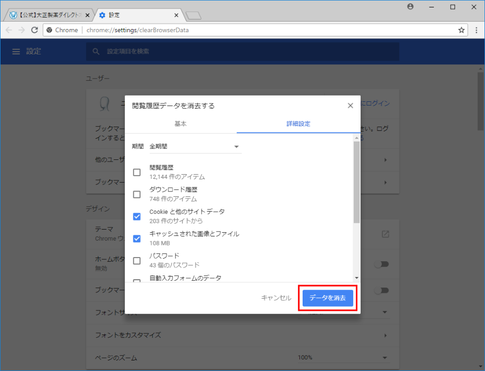Click the dialog list scrollbar thumb
The image size is (485, 371).
point(357,183)
